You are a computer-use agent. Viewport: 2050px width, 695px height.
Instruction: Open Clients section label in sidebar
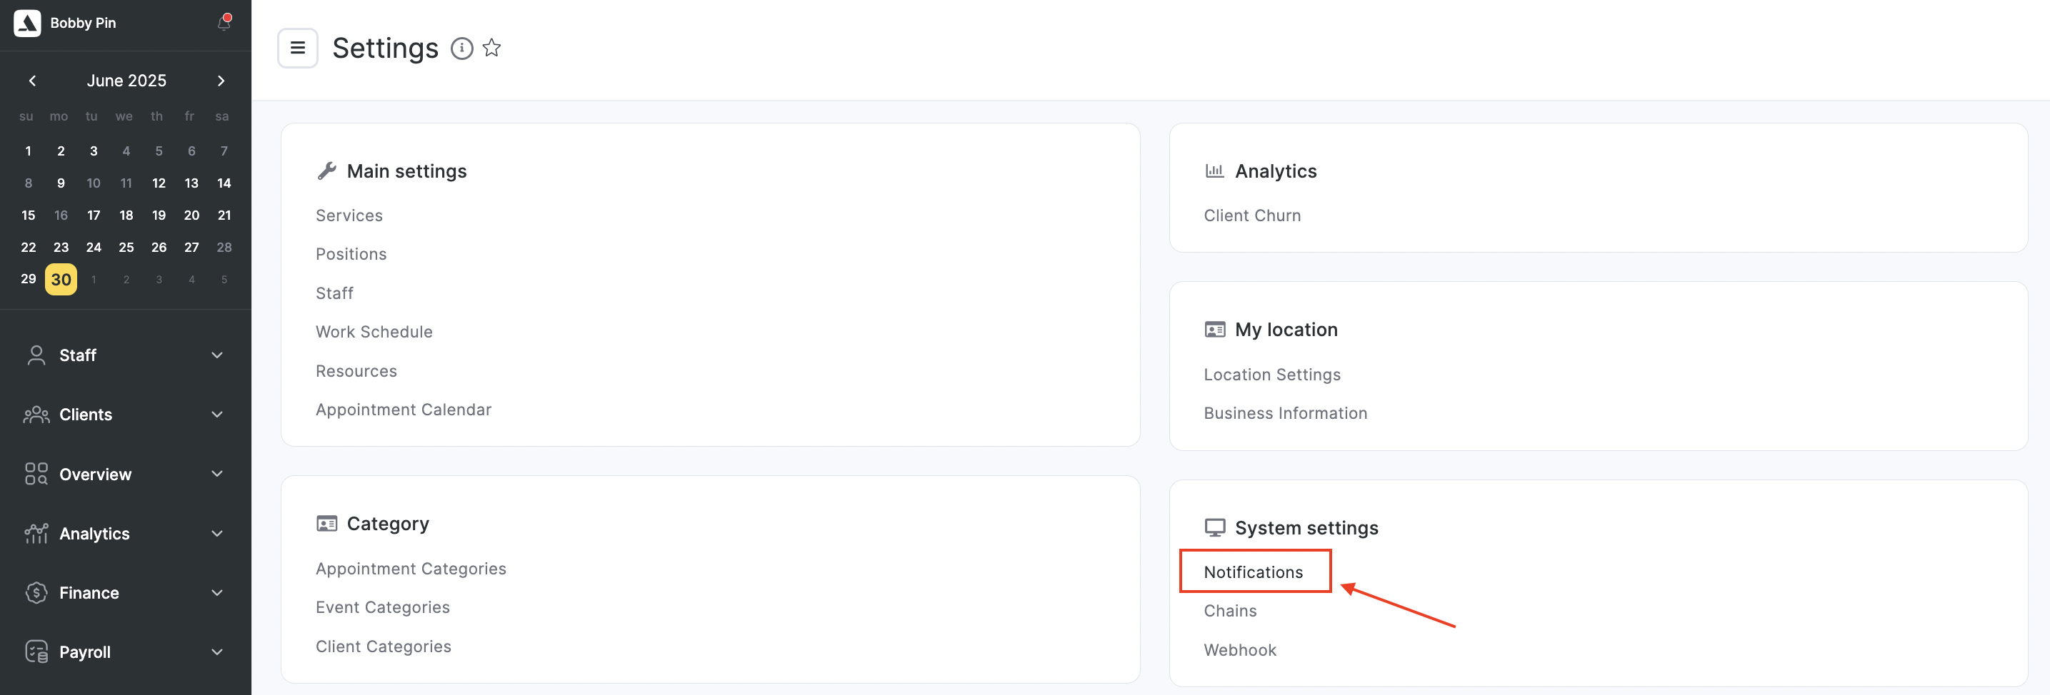click(x=86, y=415)
